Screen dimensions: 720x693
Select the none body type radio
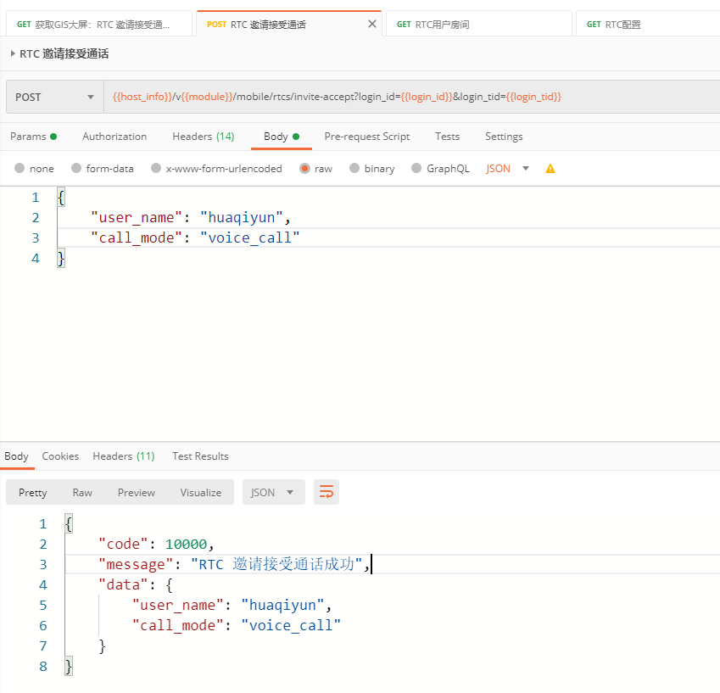pos(20,169)
